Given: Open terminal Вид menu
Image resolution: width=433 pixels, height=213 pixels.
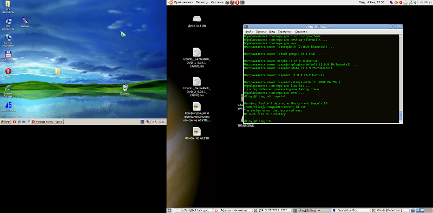Looking at the screenshot, I should click(x=272, y=32).
